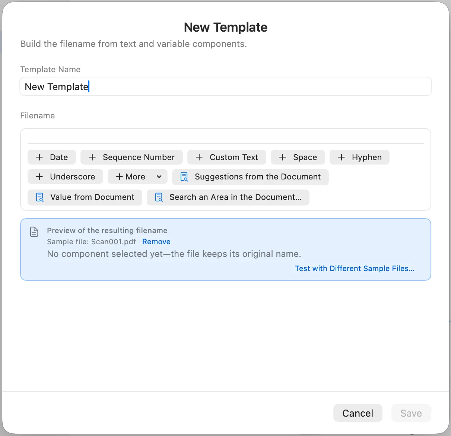Viewport: 451px width, 436px height.
Task: Click Value from Document button
Action: coord(85,197)
